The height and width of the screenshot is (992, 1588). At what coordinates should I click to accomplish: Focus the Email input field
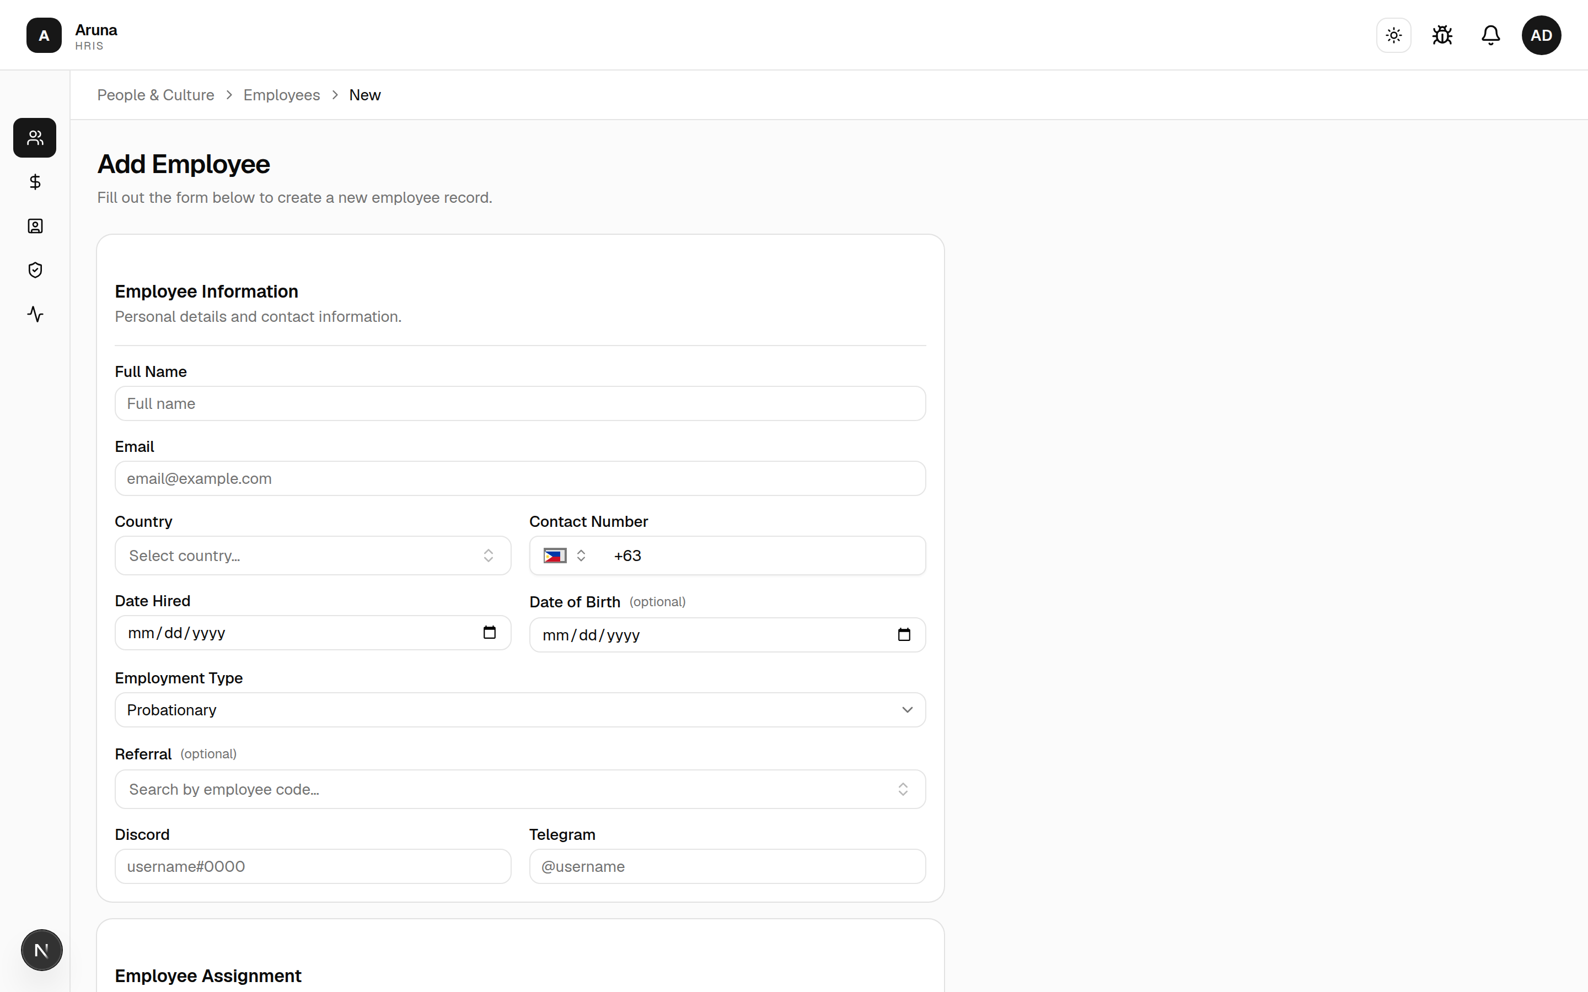(521, 478)
